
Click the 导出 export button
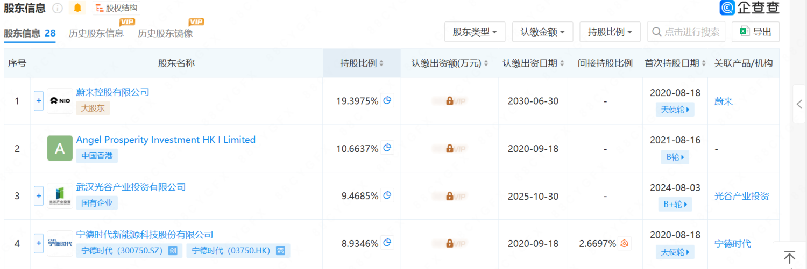click(x=755, y=32)
